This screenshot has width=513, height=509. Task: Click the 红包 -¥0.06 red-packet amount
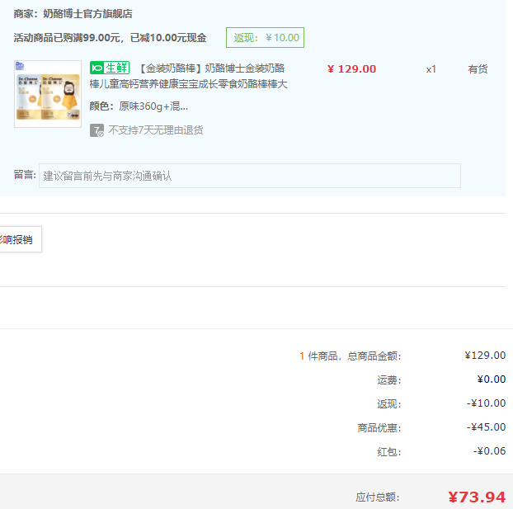[489, 451]
